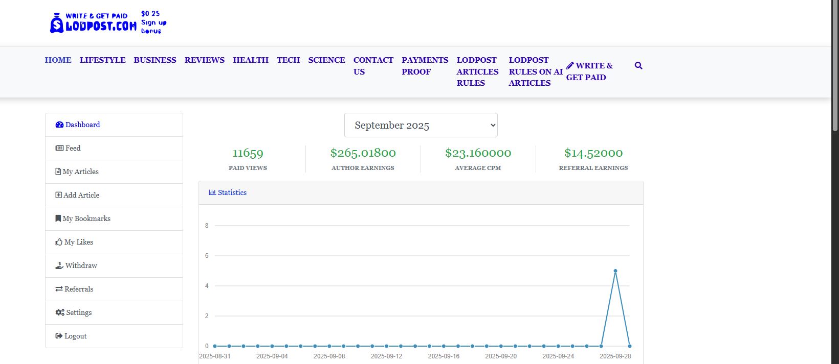Click the search magnifier icon in navbar
839x364 pixels.
pyautogui.click(x=638, y=66)
